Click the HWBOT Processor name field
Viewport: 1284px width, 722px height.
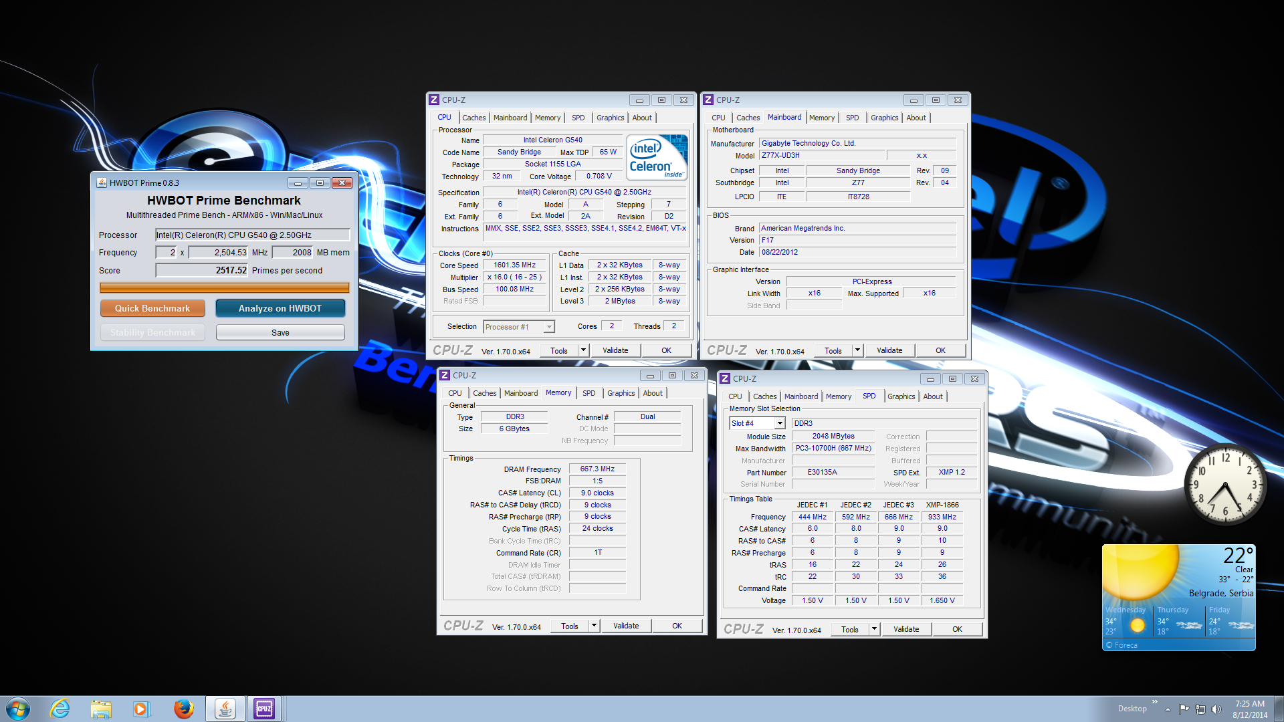[x=252, y=235]
